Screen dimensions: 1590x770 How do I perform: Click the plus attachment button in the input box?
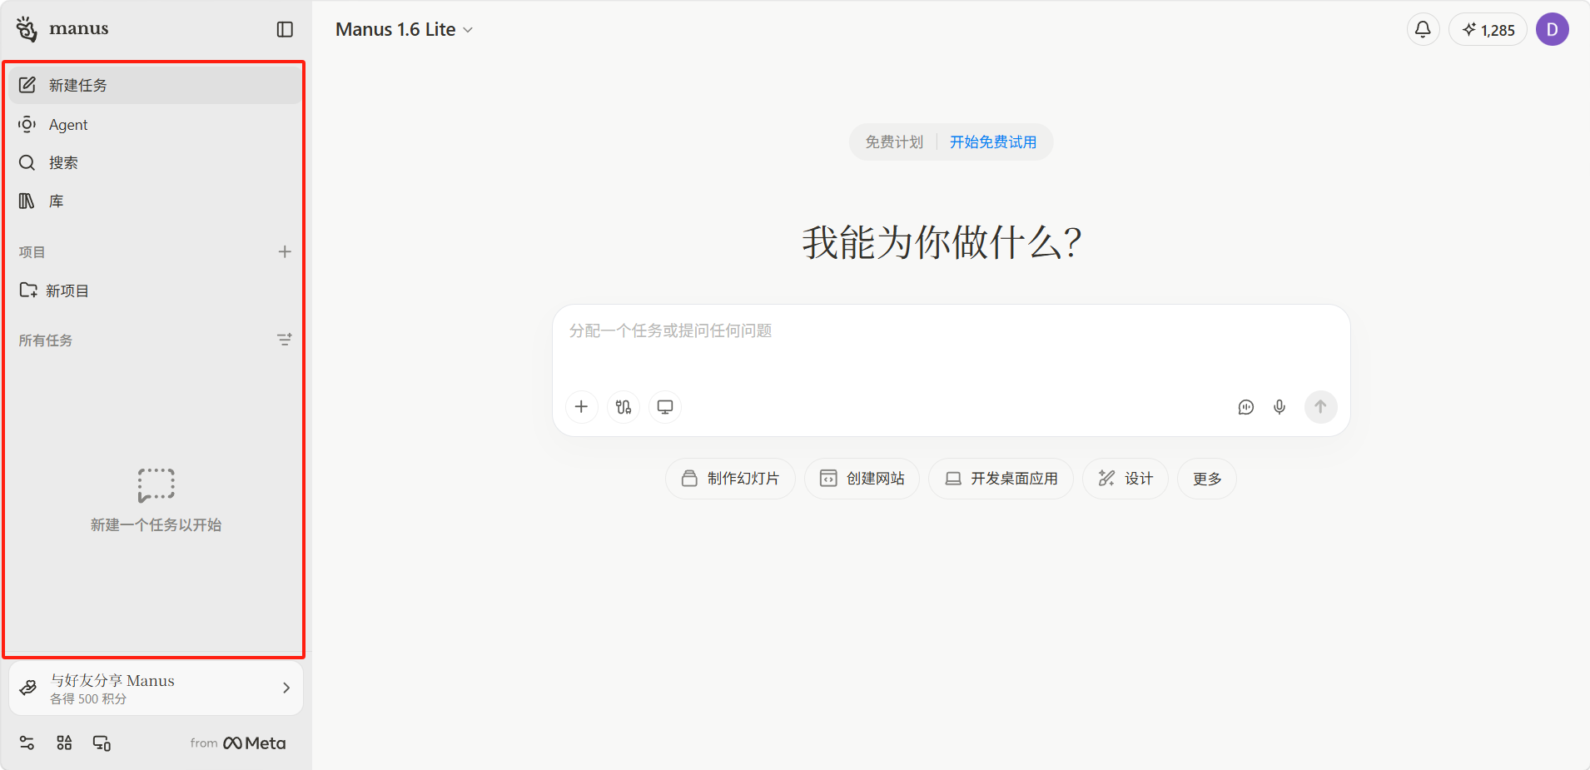581,407
